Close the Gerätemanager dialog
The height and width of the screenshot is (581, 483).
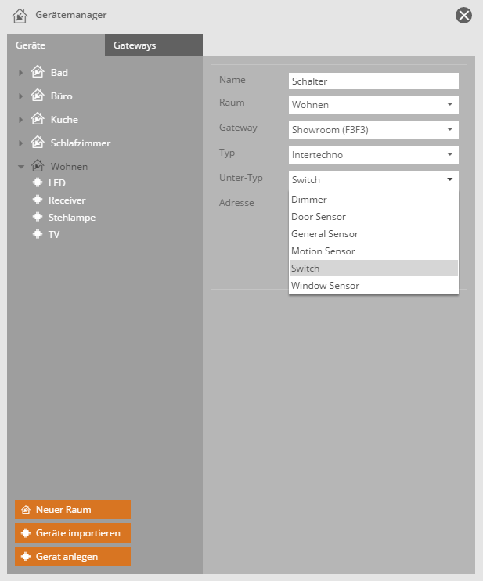464,15
